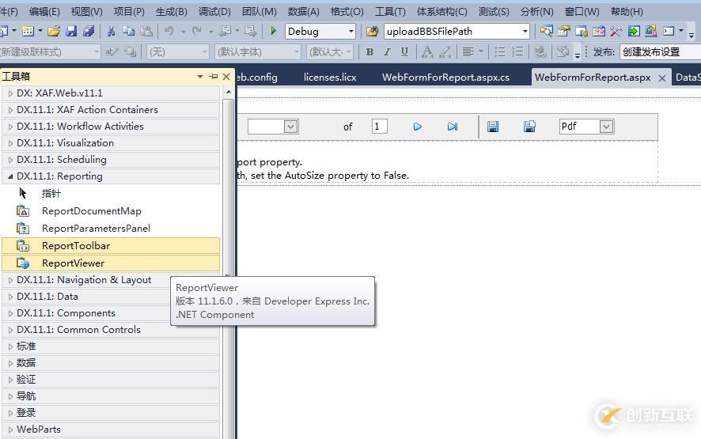Expand DX.11.1: Navigation & Layout group
701x439 pixels.
point(11,280)
